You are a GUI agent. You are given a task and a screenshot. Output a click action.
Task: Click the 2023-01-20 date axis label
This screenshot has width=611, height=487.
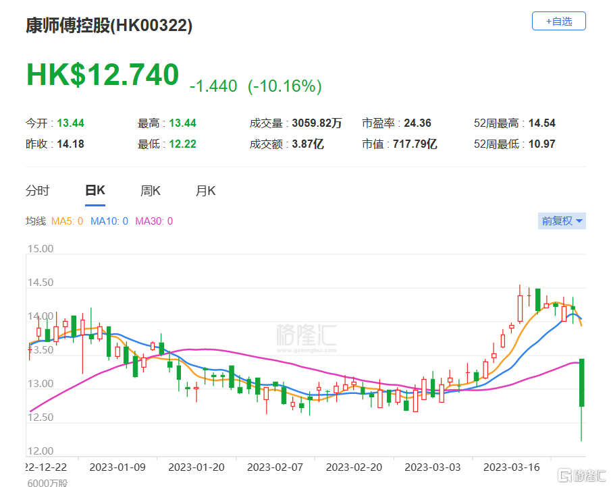(x=196, y=467)
